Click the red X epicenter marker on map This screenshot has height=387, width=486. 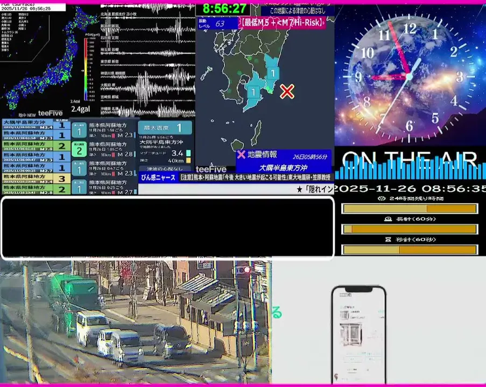[x=287, y=91]
